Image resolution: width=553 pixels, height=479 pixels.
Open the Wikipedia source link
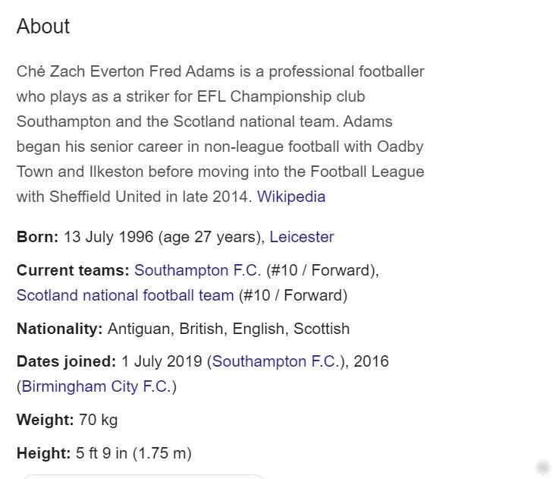pyautogui.click(x=291, y=197)
